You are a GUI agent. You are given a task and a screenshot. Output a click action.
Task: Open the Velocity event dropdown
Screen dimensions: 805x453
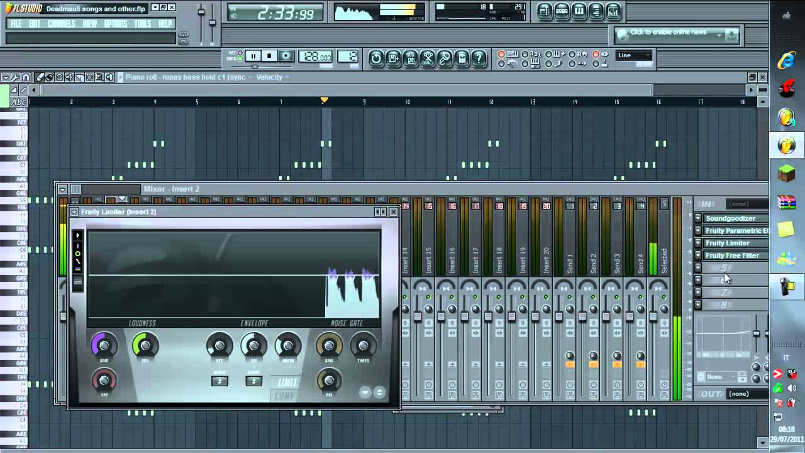point(272,77)
